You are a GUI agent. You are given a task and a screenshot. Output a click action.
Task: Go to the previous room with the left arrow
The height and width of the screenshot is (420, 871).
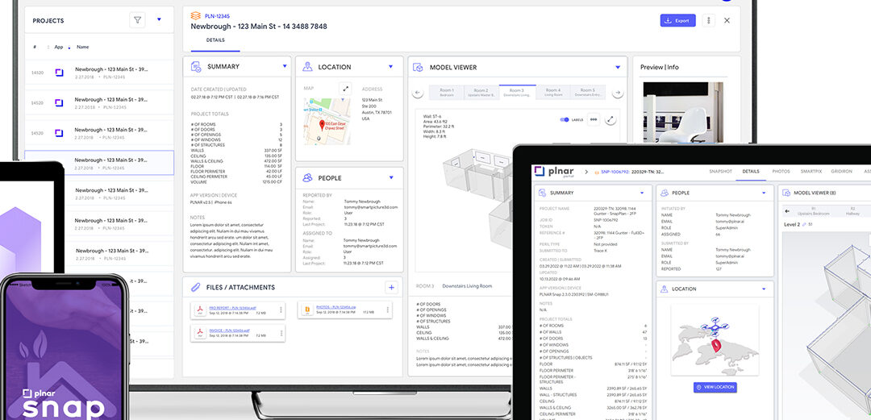click(x=419, y=93)
